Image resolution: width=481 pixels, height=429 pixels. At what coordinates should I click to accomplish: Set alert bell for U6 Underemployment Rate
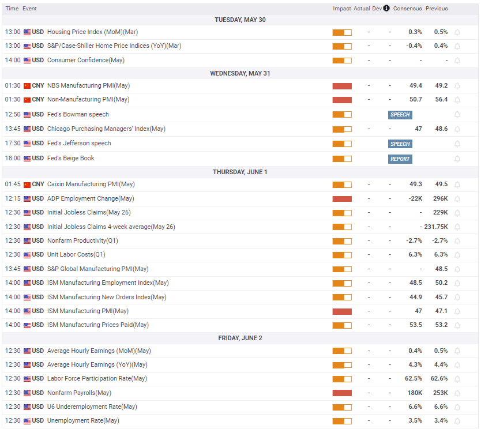pyautogui.click(x=457, y=407)
